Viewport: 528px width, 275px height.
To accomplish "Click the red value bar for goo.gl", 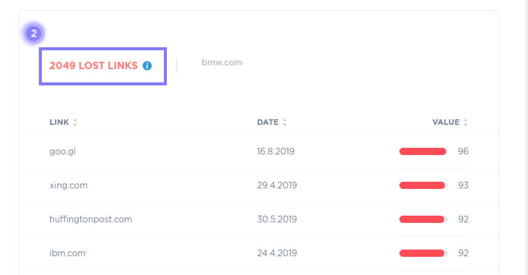I will (x=423, y=151).
